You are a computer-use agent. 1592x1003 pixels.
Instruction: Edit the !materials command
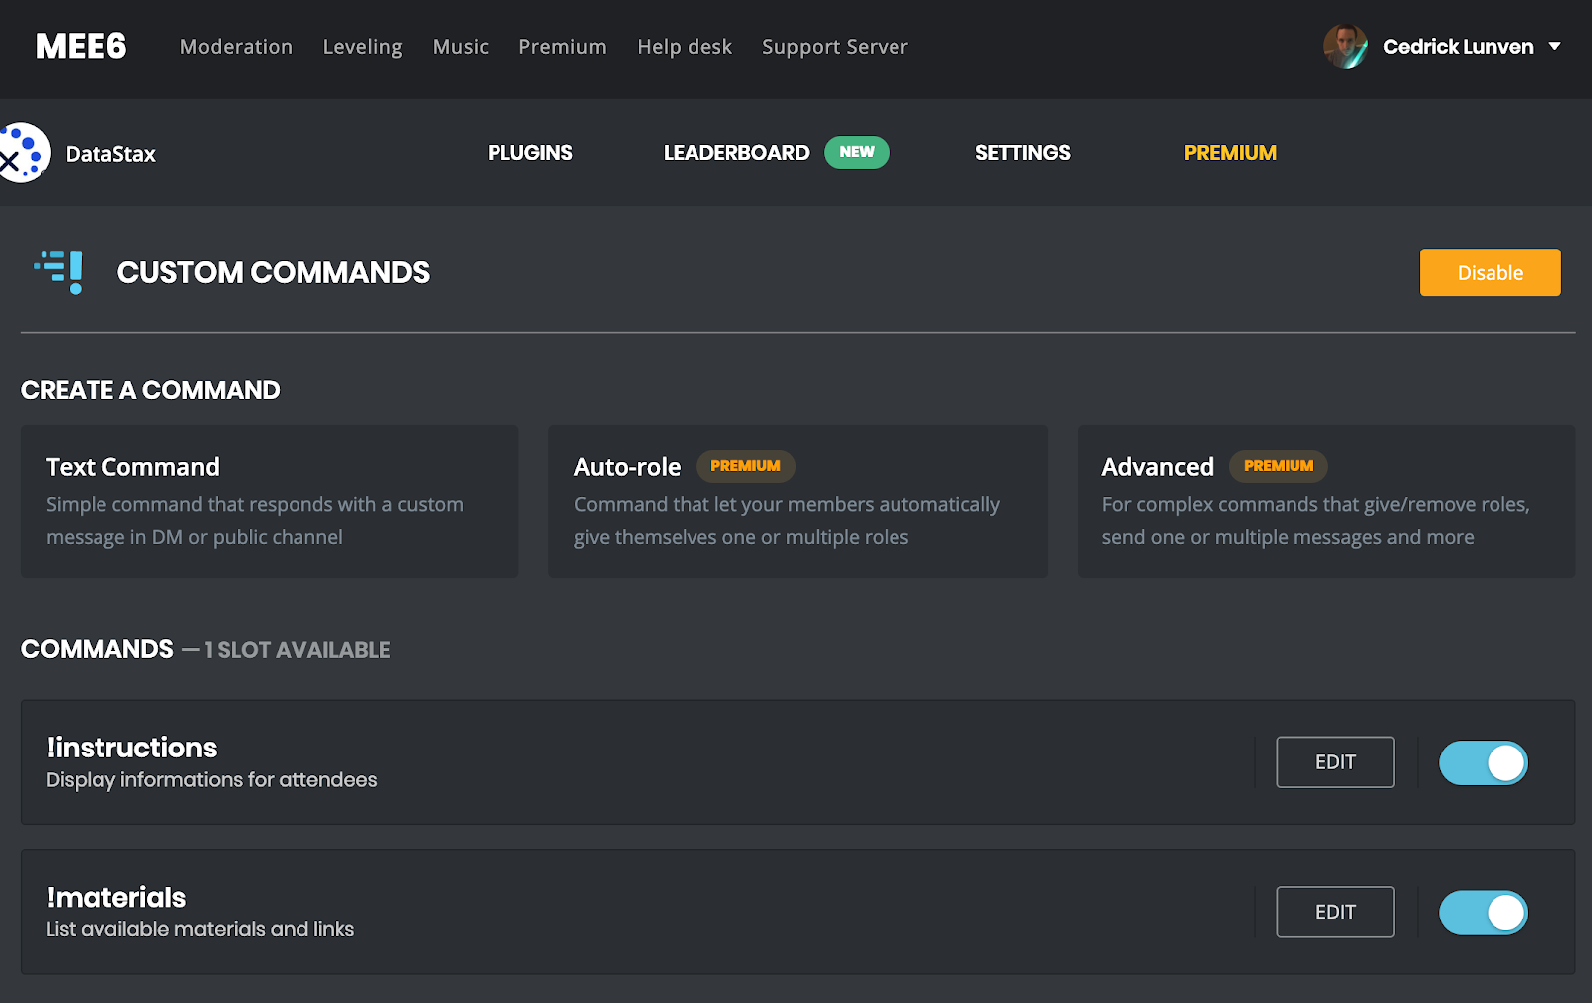[x=1335, y=912]
